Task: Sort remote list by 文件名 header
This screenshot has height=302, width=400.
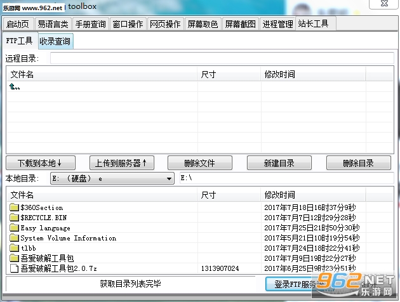Action: (102, 74)
